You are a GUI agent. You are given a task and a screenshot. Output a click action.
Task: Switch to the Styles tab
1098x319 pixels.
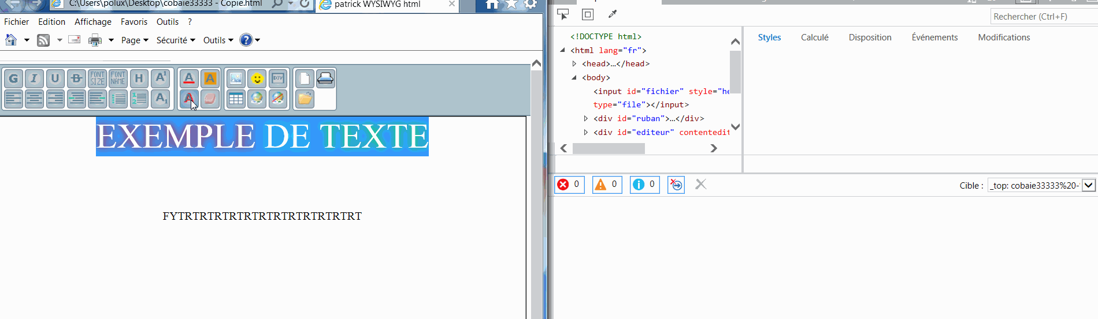769,37
